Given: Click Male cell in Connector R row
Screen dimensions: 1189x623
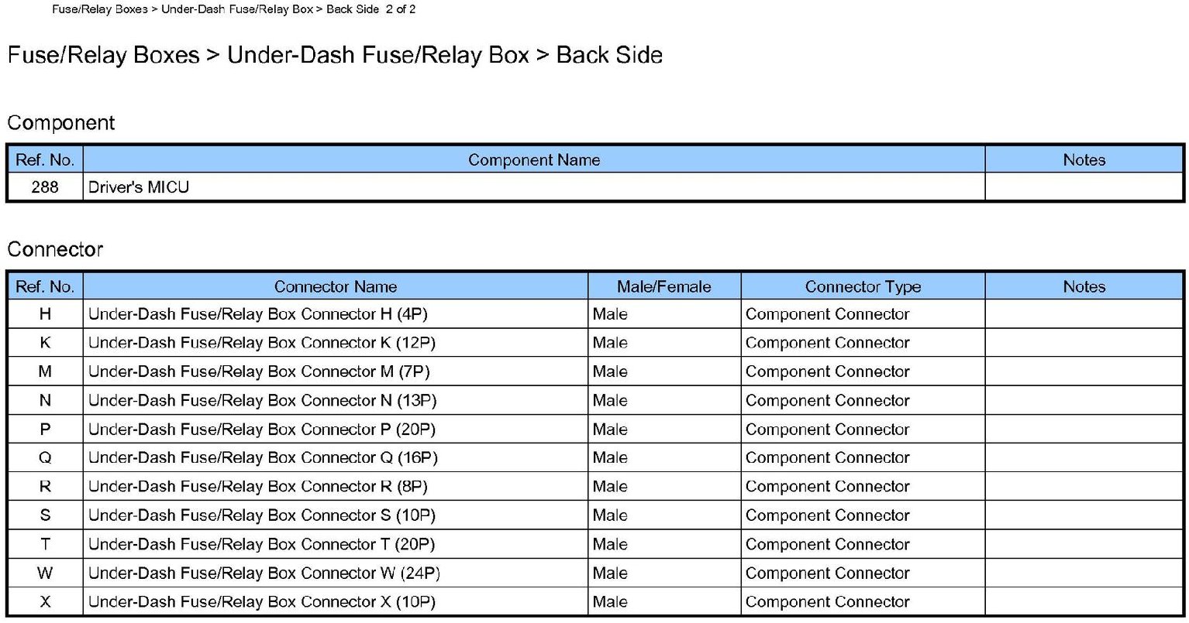Looking at the screenshot, I should [x=610, y=487].
